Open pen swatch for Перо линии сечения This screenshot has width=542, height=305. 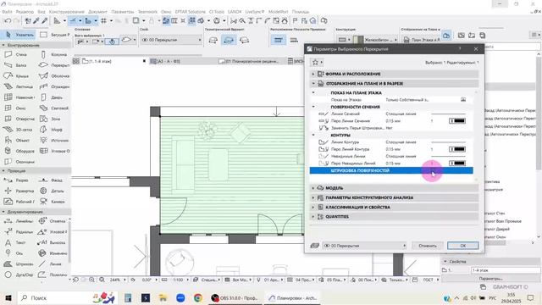pos(457,120)
